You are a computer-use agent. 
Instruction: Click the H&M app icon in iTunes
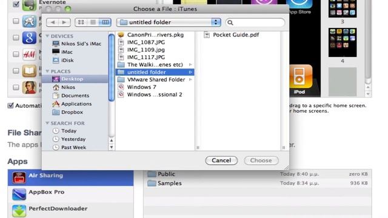click(29, 54)
